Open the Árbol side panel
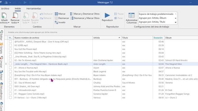The width and height of the screenshot is (198, 111). 2,75
